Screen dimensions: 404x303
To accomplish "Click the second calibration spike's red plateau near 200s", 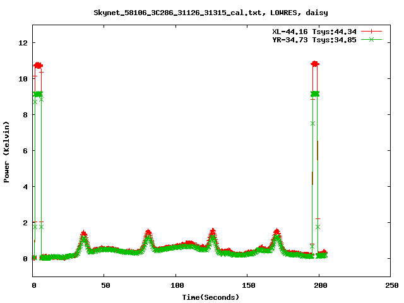I will (315, 64).
